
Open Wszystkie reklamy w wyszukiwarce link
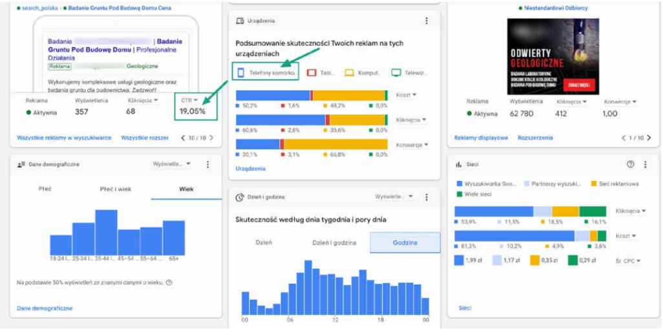[x=64, y=138]
